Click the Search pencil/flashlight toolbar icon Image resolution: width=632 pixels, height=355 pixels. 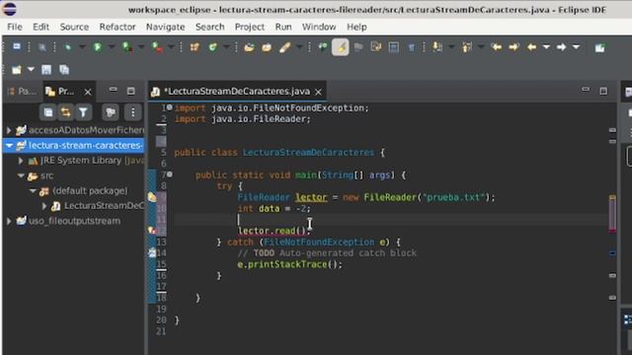pyautogui.click(x=285, y=47)
